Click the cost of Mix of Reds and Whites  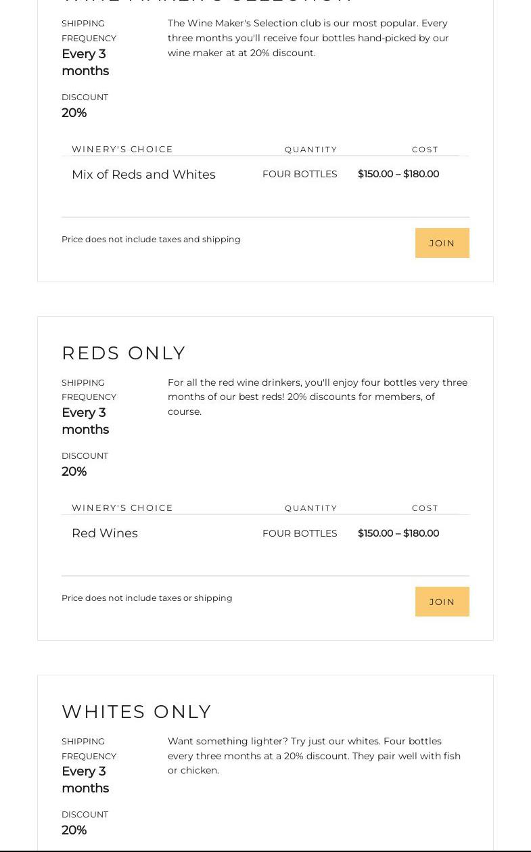click(x=398, y=174)
